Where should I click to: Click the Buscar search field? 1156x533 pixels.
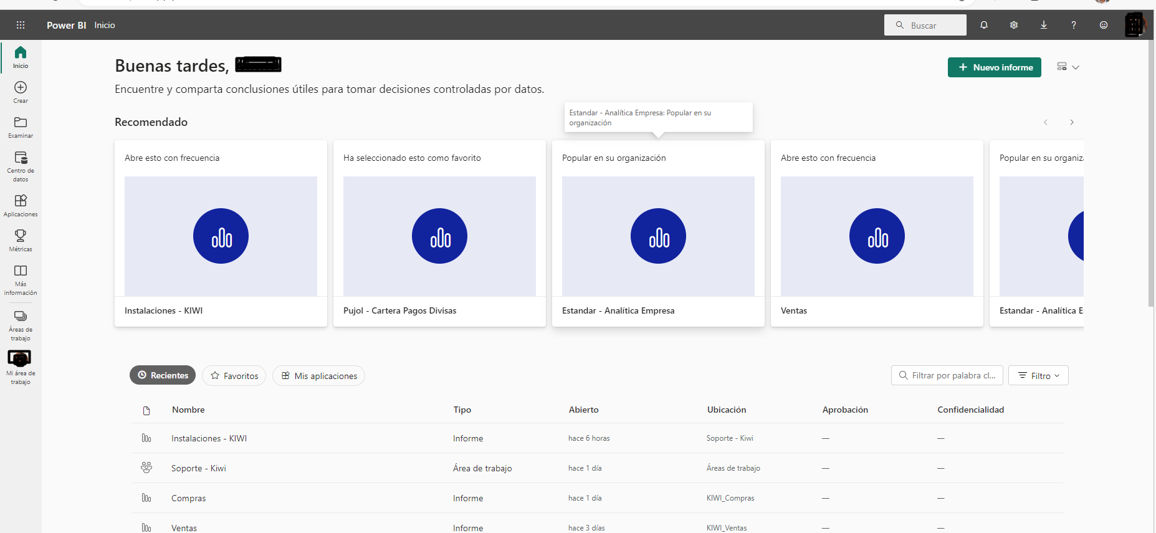pos(925,25)
